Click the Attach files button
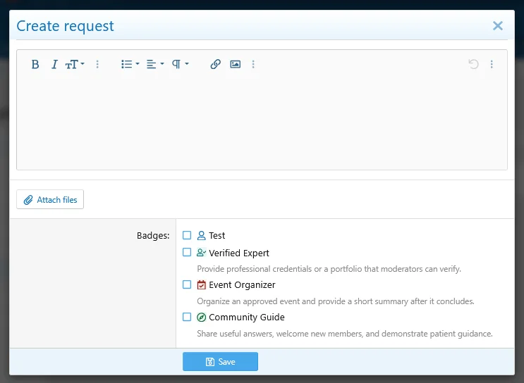 (50, 199)
